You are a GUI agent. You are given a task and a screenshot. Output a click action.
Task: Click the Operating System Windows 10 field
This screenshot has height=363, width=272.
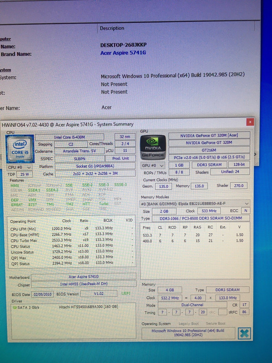(x=188, y=333)
